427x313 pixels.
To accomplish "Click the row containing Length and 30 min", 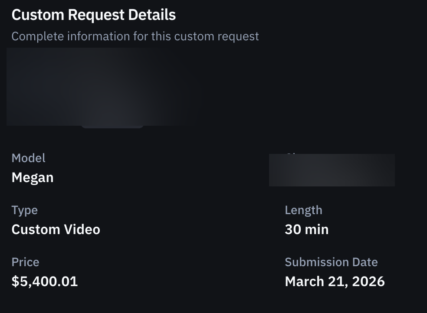I will 306,220.
